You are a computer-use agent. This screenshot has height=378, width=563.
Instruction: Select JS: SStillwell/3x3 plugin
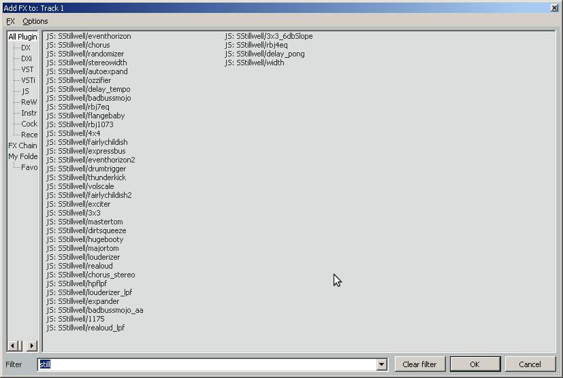click(74, 213)
